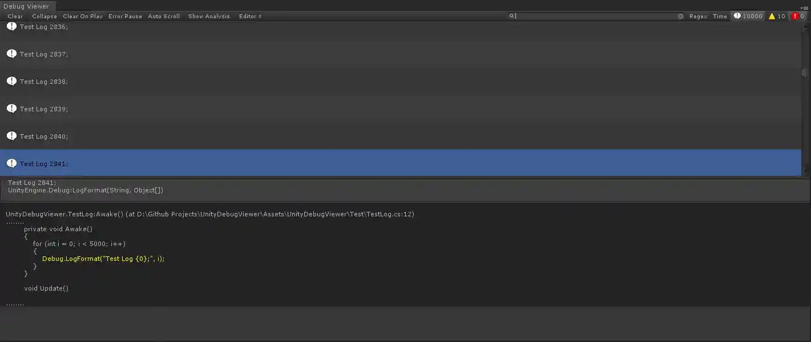Switch to the Debug Viewer tab
This screenshot has width=811, height=342.
(x=27, y=6)
